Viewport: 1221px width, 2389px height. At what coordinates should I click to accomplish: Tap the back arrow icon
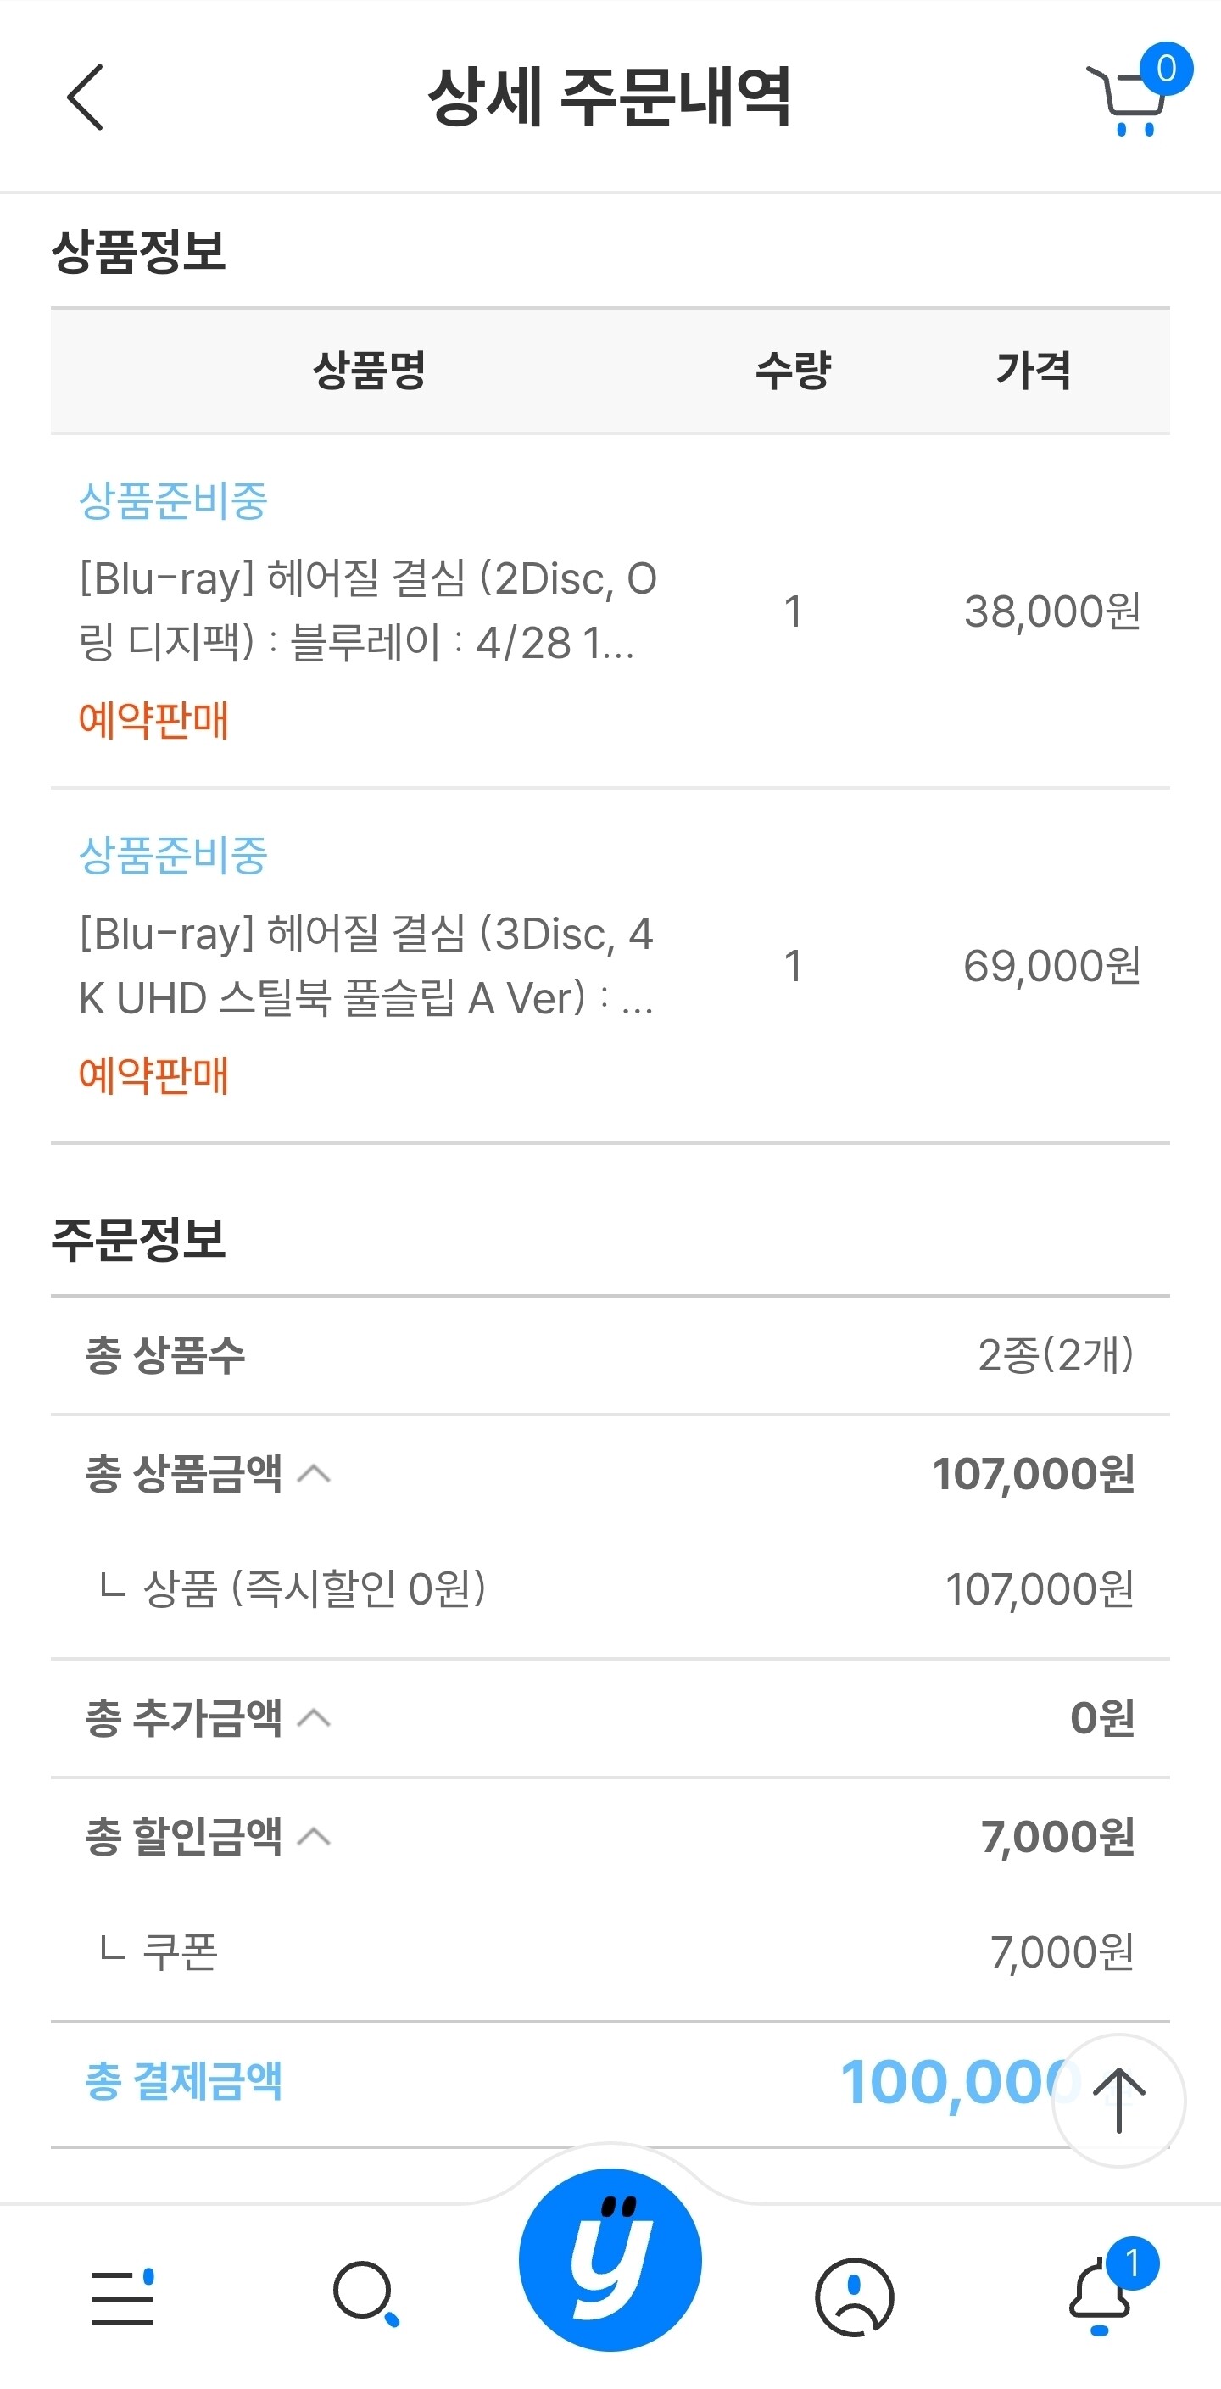pos(86,98)
